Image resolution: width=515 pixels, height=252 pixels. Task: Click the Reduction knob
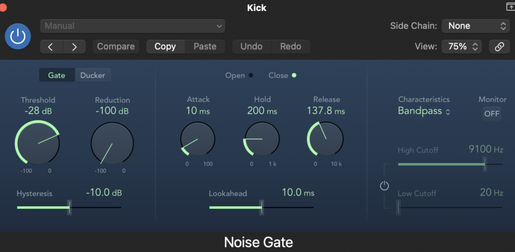[x=112, y=143]
